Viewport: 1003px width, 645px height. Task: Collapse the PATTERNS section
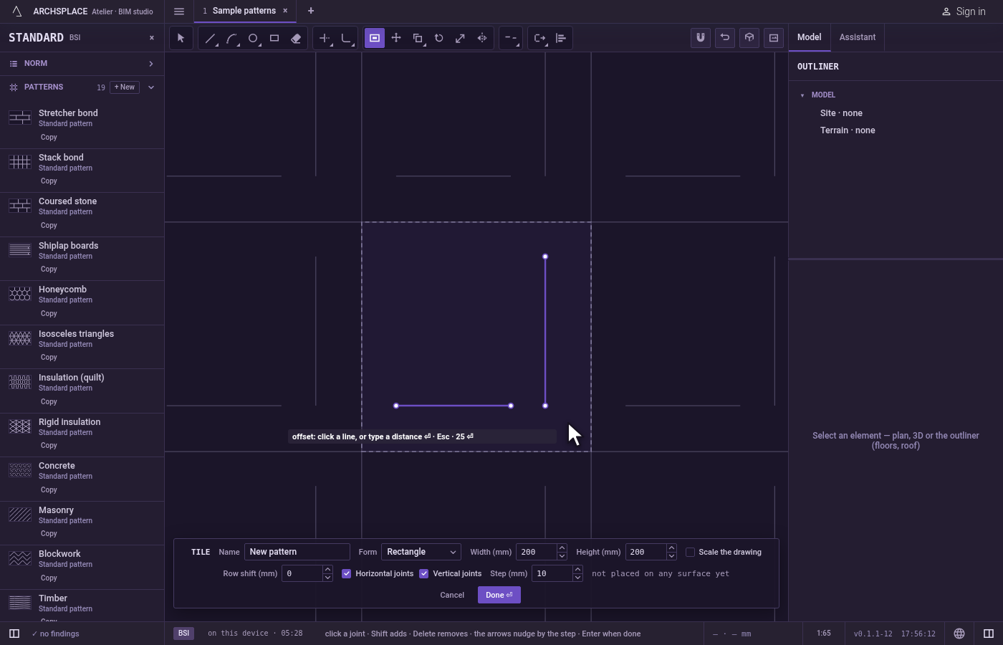pyautogui.click(x=151, y=87)
